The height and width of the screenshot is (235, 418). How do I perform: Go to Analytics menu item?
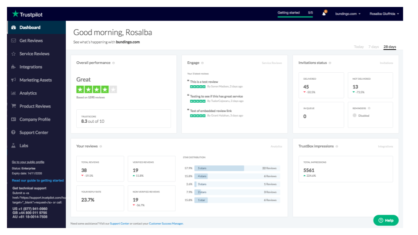click(37, 93)
